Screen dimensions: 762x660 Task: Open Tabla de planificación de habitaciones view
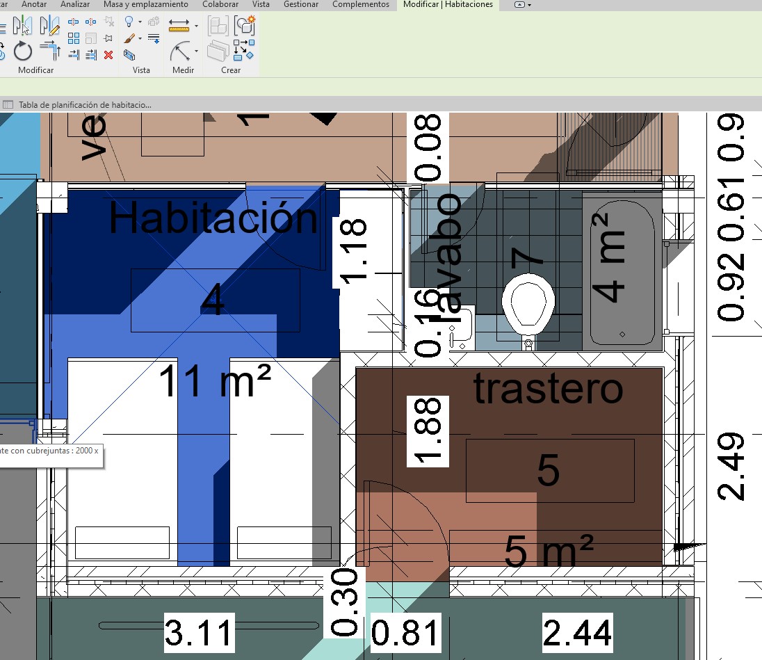84,105
